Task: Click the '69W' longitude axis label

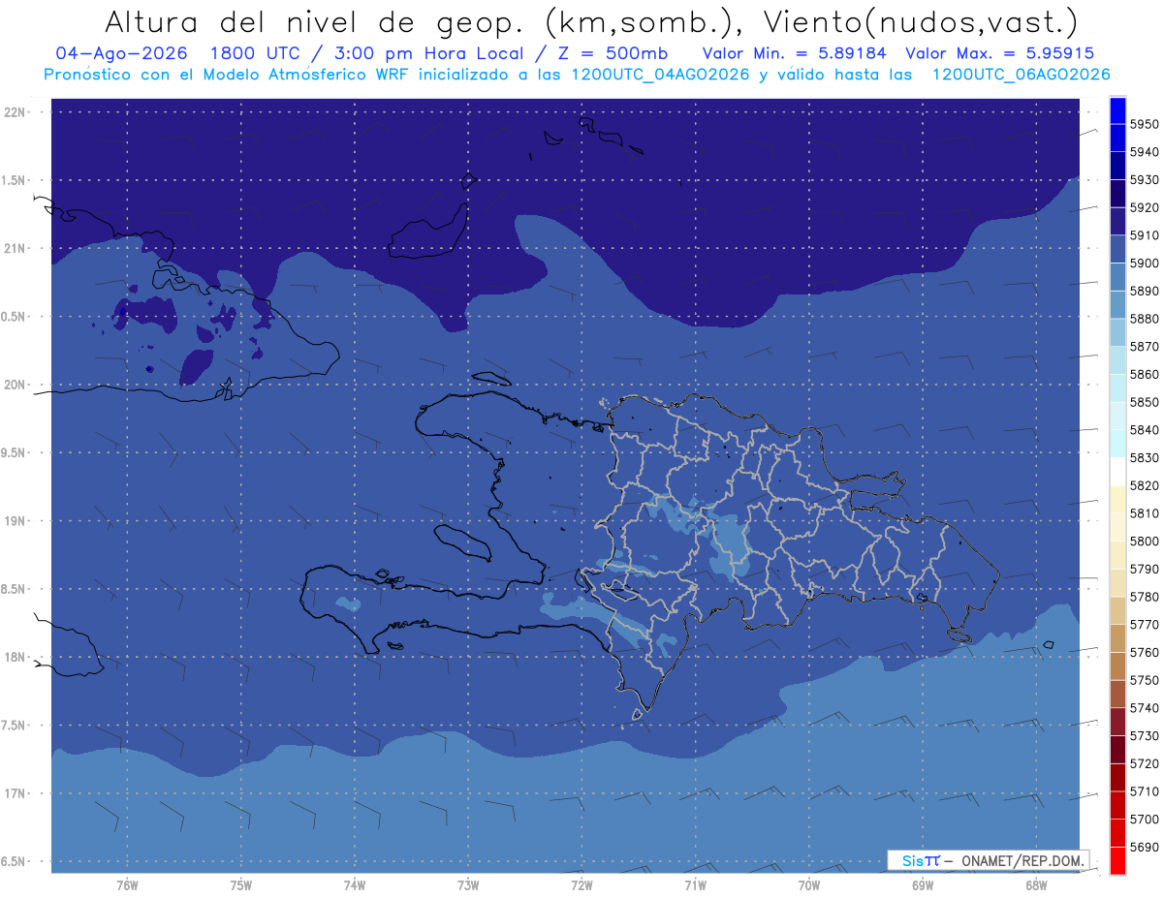Action: pyautogui.click(x=923, y=884)
